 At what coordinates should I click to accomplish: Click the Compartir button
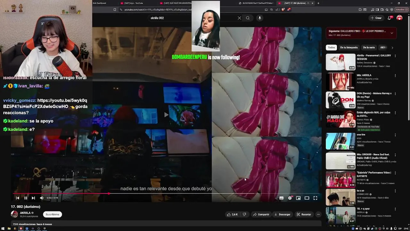pyautogui.click(x=261, y=214)
